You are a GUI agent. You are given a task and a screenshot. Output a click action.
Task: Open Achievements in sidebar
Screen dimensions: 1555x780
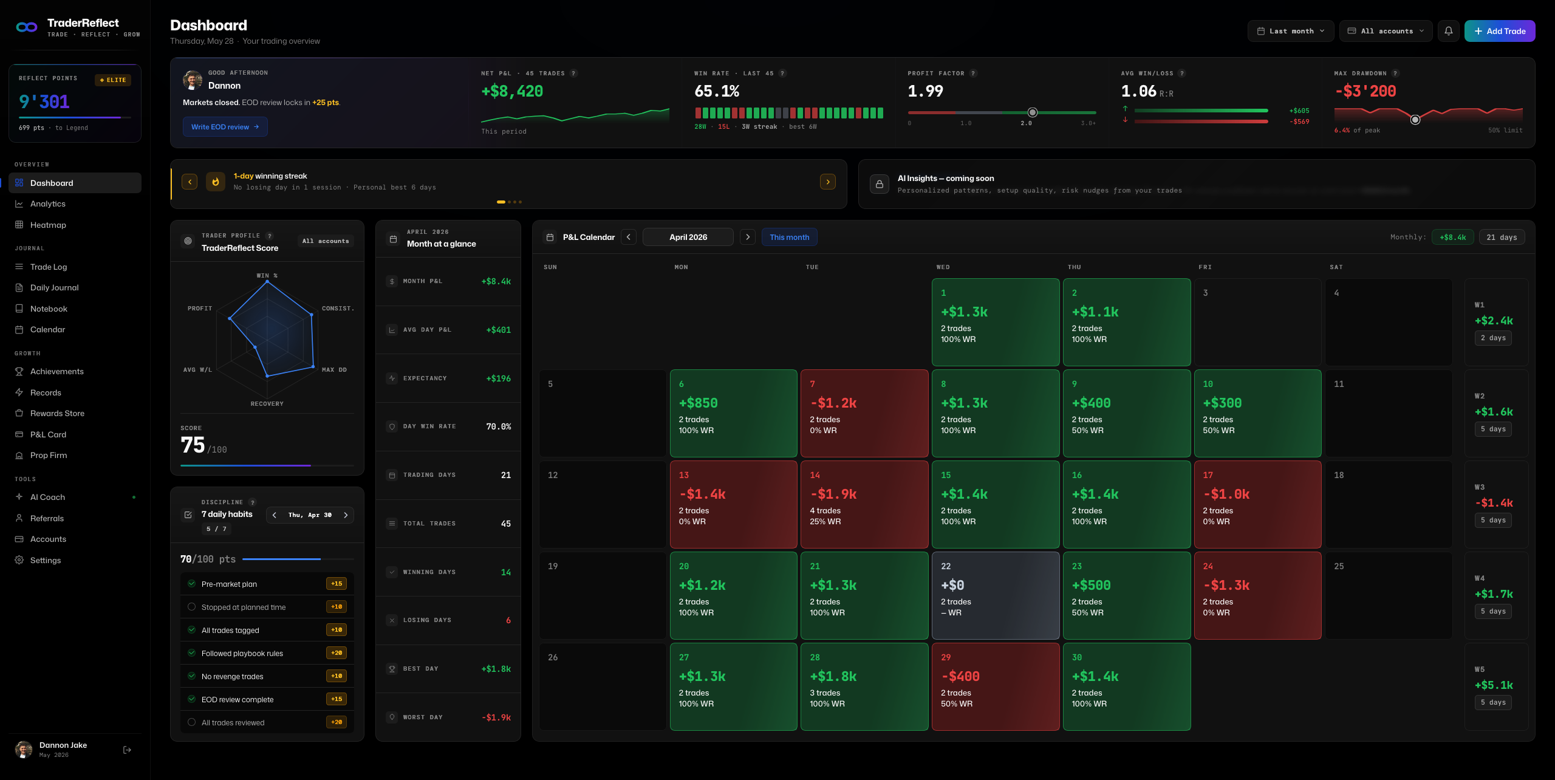(x=75, y=371)
